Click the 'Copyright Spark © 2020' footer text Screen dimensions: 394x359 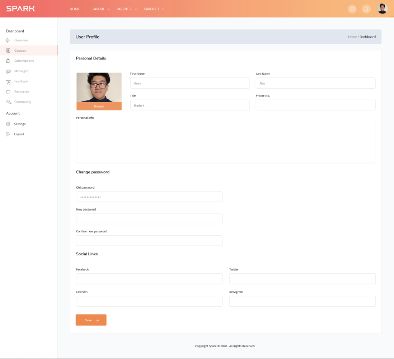pyautogui.click(x=211, y=346)
